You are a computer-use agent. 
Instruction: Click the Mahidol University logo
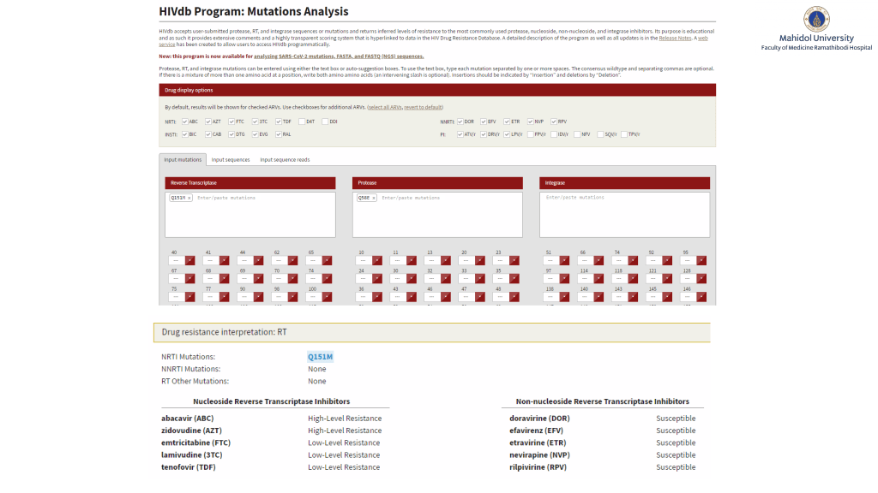[815, 19]
